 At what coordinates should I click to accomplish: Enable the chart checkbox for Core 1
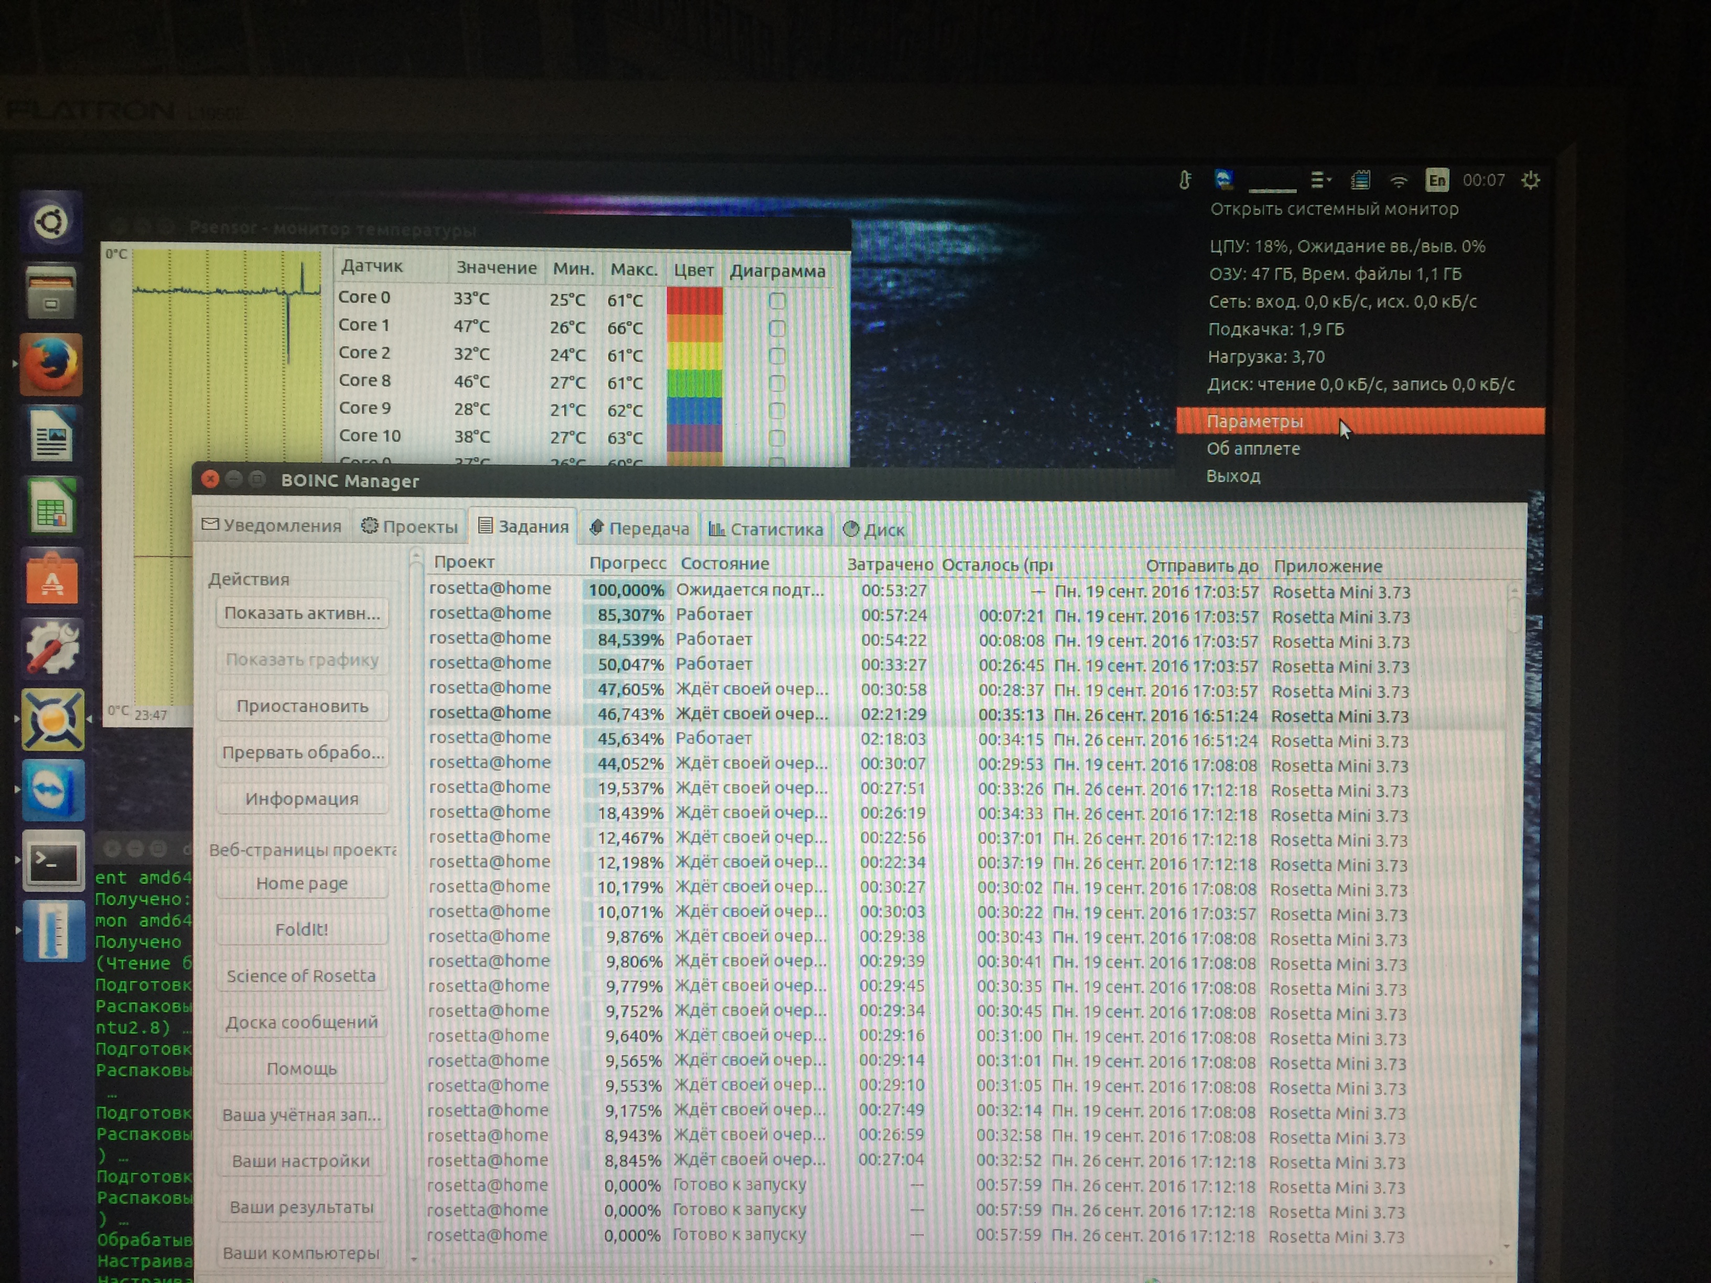776,328
